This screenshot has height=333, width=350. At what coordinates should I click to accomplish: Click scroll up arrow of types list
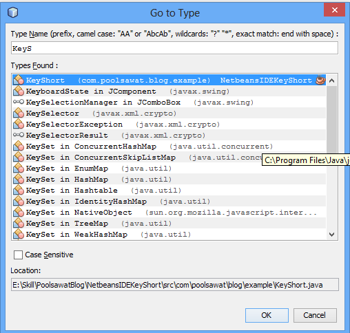[x=331, y=80]
